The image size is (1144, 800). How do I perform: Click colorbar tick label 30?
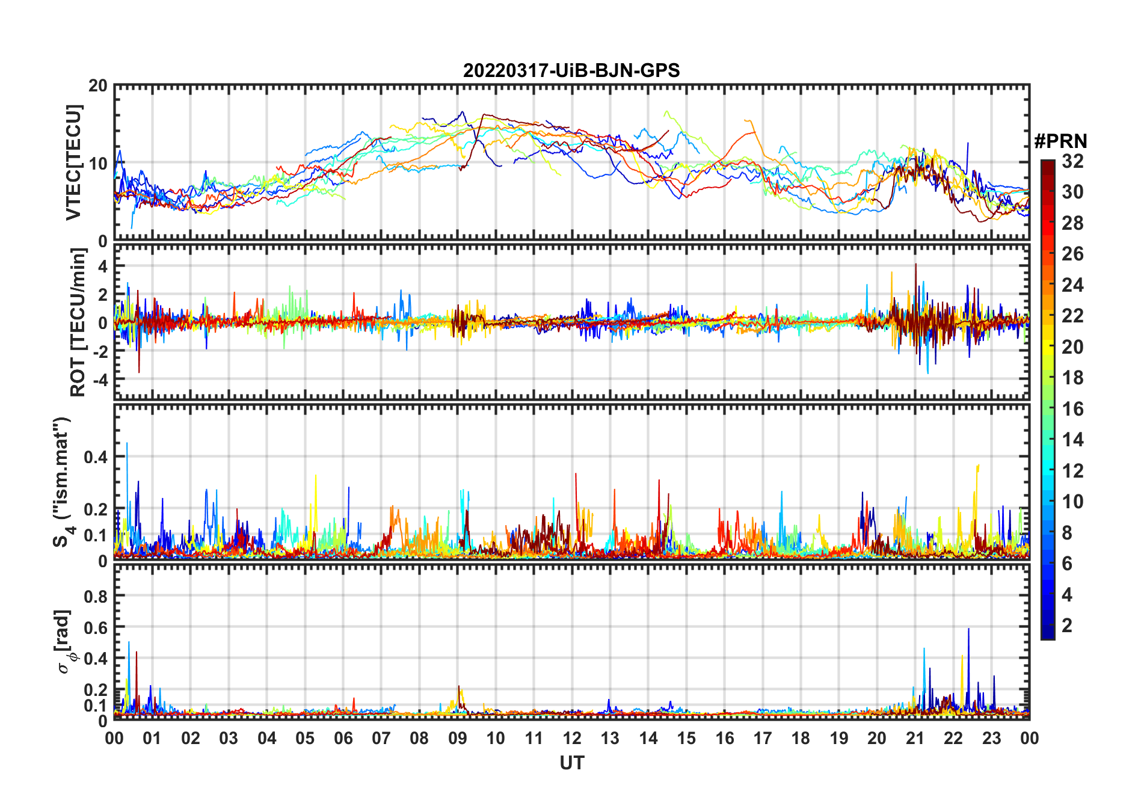tap(1072, 192)
